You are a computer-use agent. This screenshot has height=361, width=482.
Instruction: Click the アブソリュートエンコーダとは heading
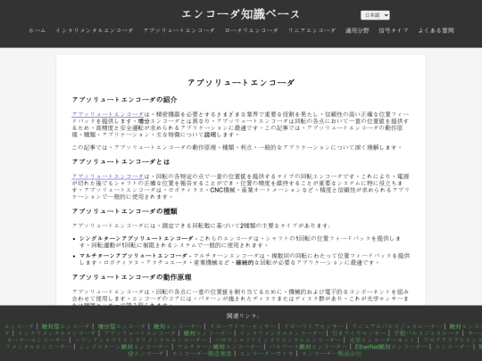[x=120, y=161]
